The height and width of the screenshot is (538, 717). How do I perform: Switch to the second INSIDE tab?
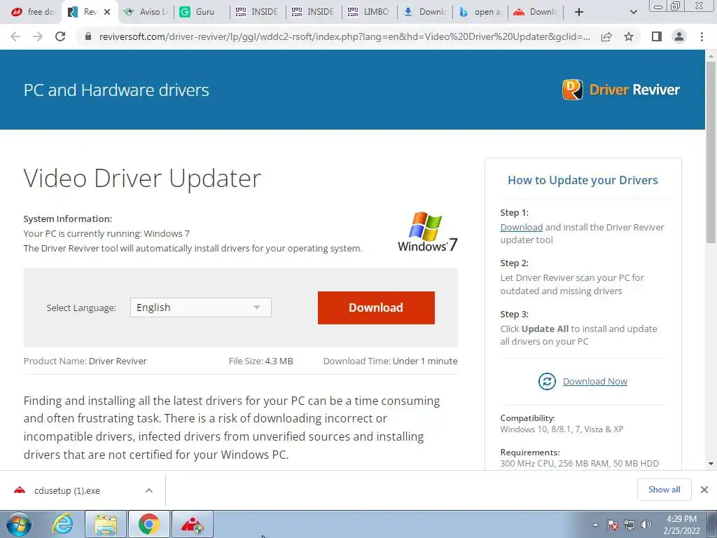tap(314, 12)
